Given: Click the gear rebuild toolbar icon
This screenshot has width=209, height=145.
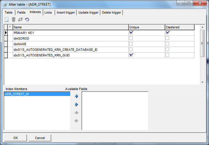Looking at the screenshot, I should (20, 20).
